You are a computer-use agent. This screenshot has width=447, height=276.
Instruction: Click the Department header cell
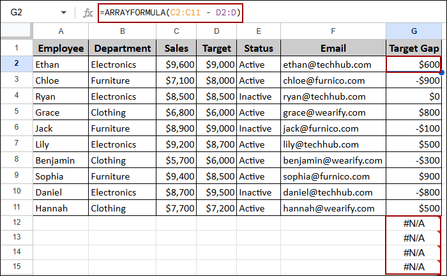coord(121,48)
